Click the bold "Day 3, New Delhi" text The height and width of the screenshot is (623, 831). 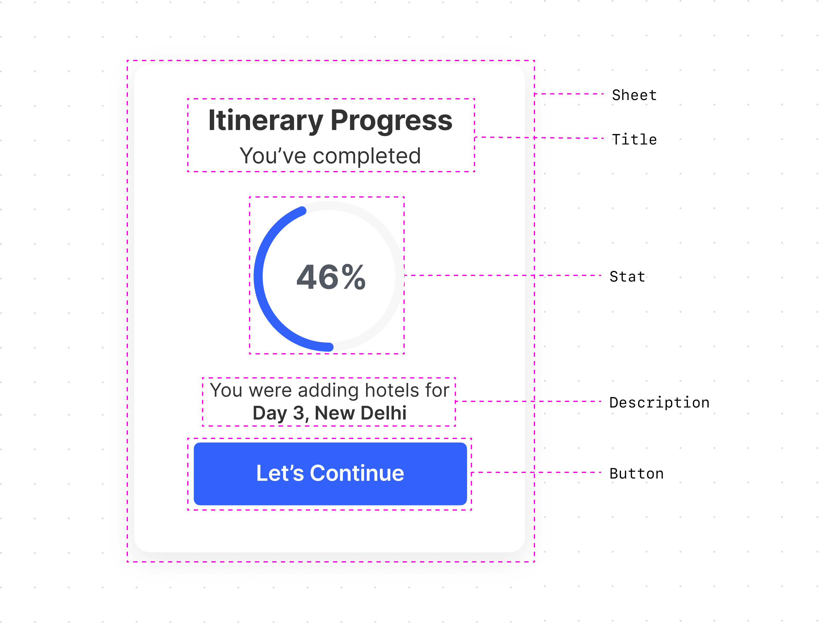329,413
